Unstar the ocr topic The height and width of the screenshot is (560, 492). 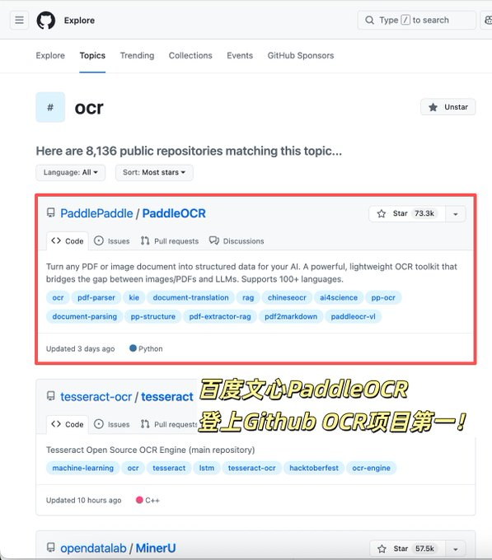pos(448,107)
